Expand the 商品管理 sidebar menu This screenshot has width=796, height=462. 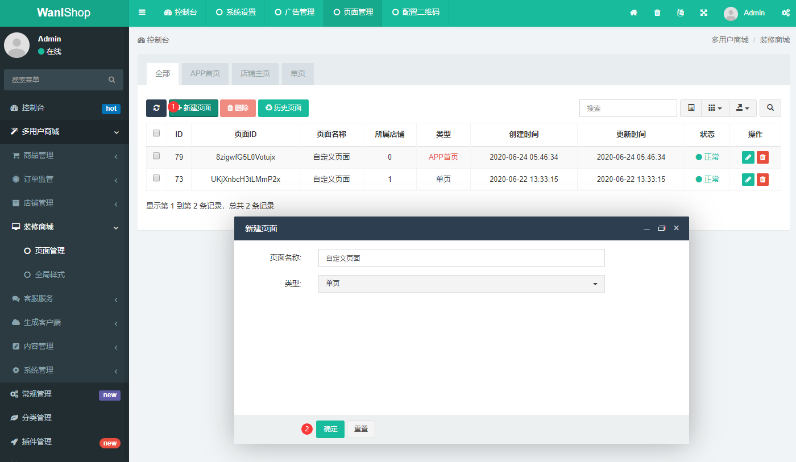(x=64, y=155)
